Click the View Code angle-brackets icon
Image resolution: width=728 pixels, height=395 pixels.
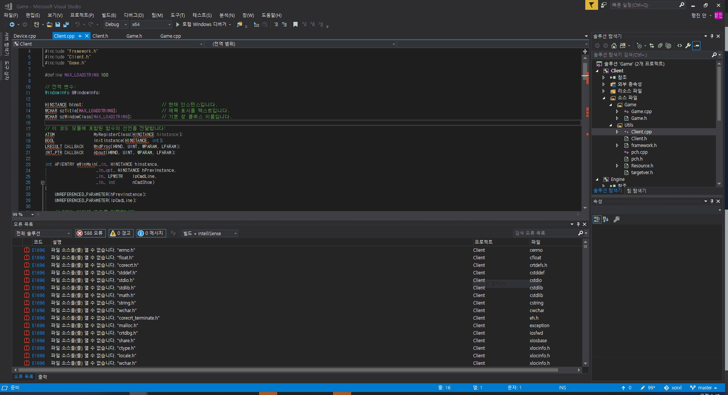pyautogui.click(x=680, y=46)
